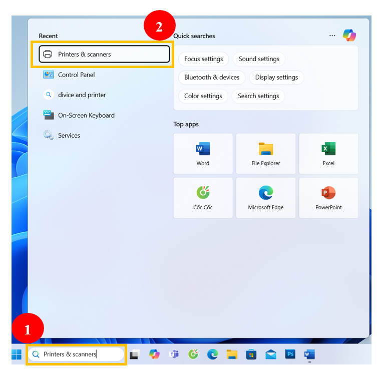
Task: Launch Excel from Top apps
Action: tap(328, 153)
